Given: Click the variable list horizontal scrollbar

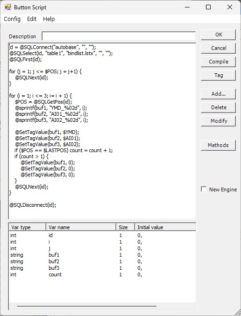Looking at the screenshot, I should coord(86,306).
